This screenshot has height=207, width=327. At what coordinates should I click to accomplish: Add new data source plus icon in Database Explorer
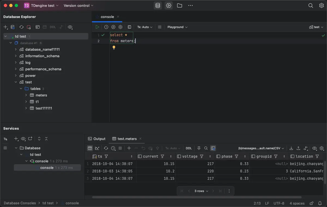coord(5,27)
